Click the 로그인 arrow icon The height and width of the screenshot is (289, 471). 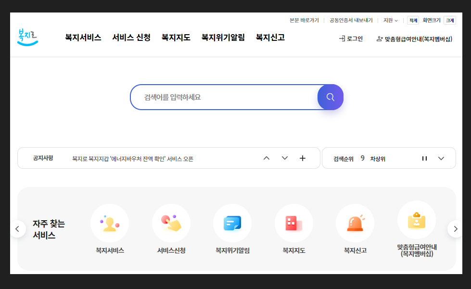[343, 38]
